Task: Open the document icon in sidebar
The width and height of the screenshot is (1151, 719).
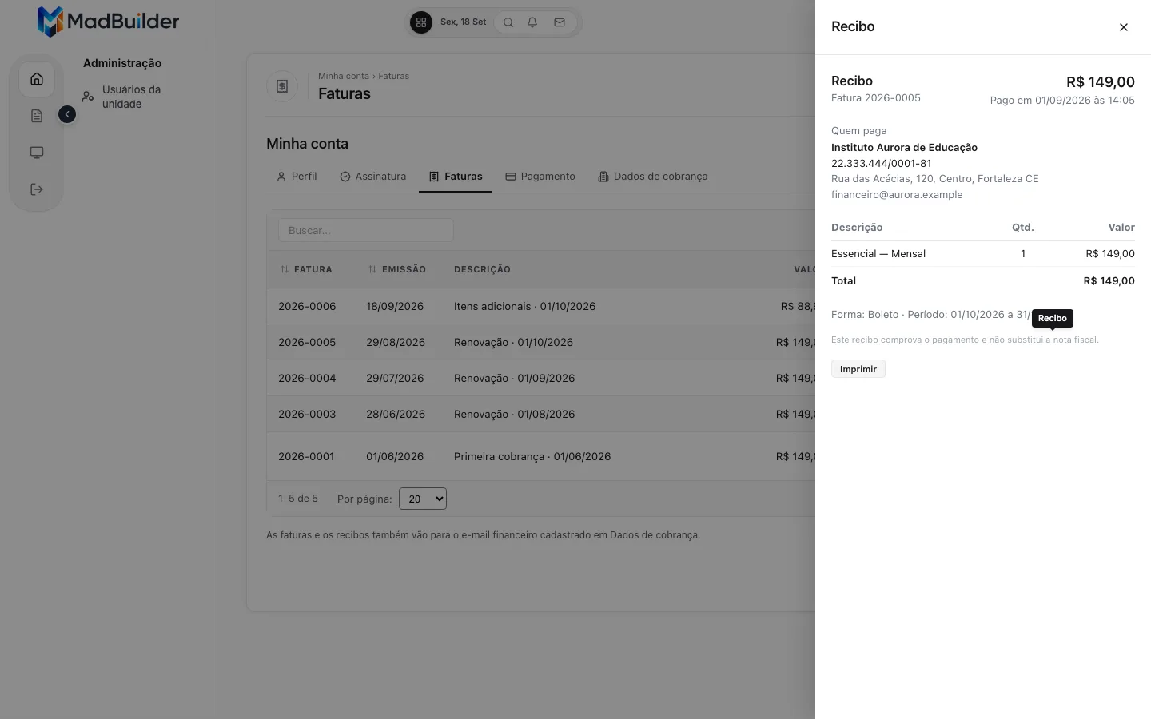Action: tap(37, 116)
